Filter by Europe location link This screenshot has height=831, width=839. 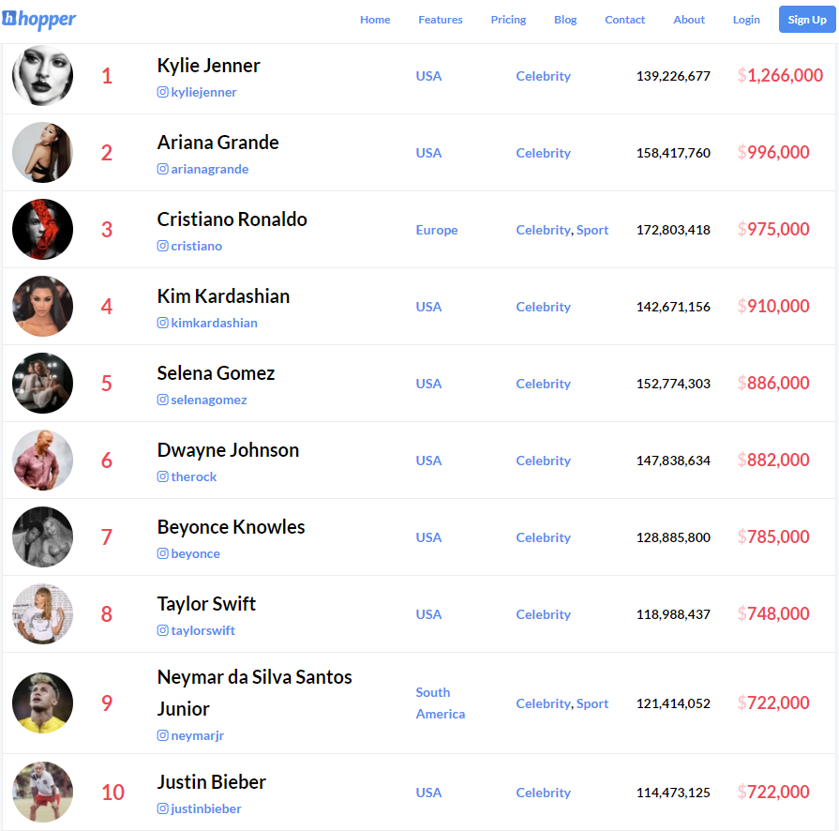tap(437, 230)
